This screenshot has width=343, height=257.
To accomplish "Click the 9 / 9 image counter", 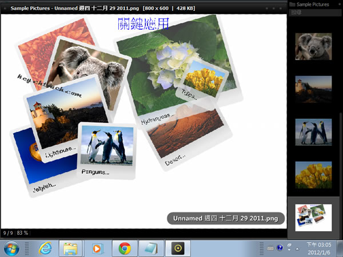I will point(8,233).
